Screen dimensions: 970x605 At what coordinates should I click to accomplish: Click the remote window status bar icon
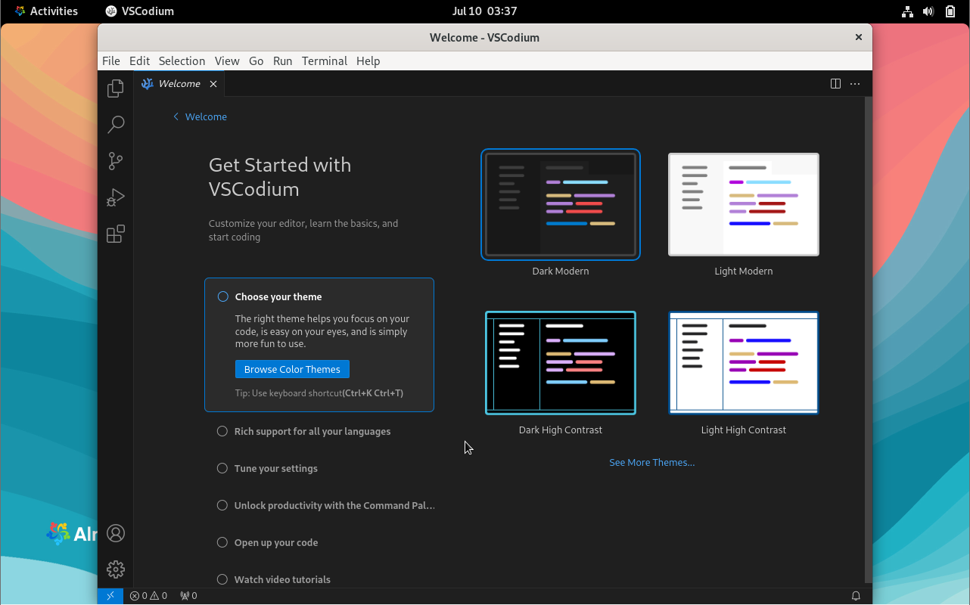(x=110, y=596)
